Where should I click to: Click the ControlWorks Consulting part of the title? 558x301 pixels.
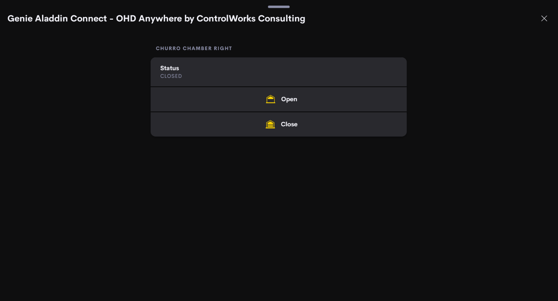coord(251,19)
